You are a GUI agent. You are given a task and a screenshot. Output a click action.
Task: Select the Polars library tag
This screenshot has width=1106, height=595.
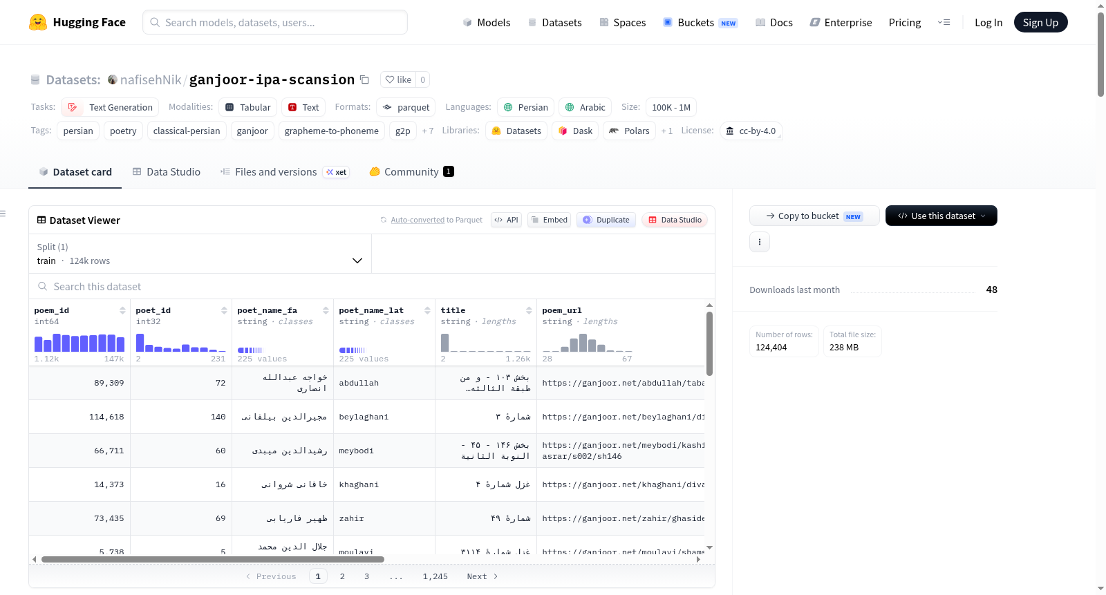[x=629, y=131]
